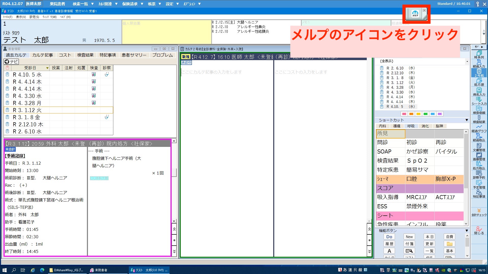Switch to the コスト tab
Viewport: 488px width, 274px height.
coord(65,55)
